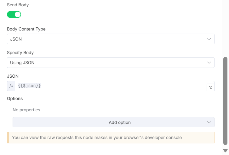Click the scroll down arrow

[225, 151]
